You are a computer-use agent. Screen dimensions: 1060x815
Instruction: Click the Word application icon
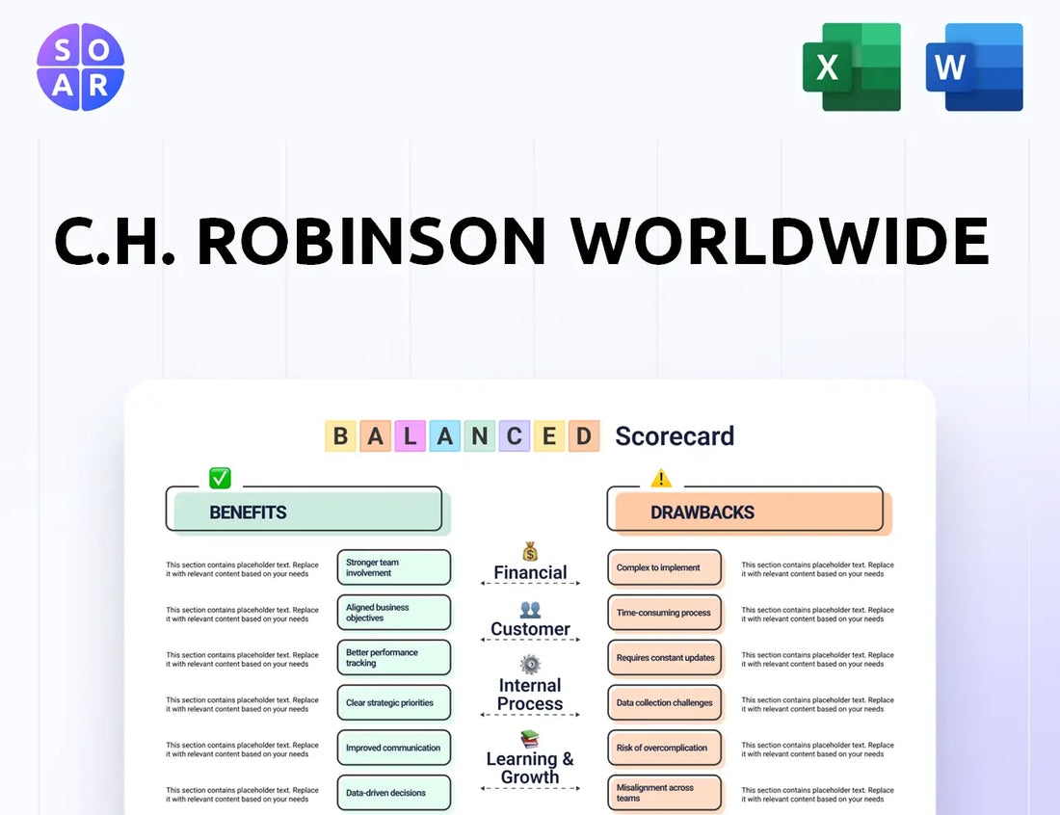[974, 66]
